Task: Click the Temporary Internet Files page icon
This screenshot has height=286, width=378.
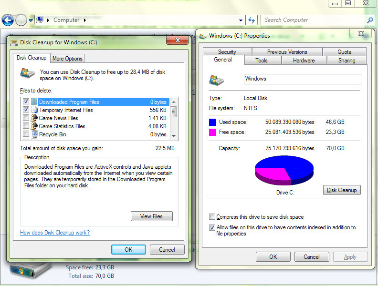Action: [34, 110]
